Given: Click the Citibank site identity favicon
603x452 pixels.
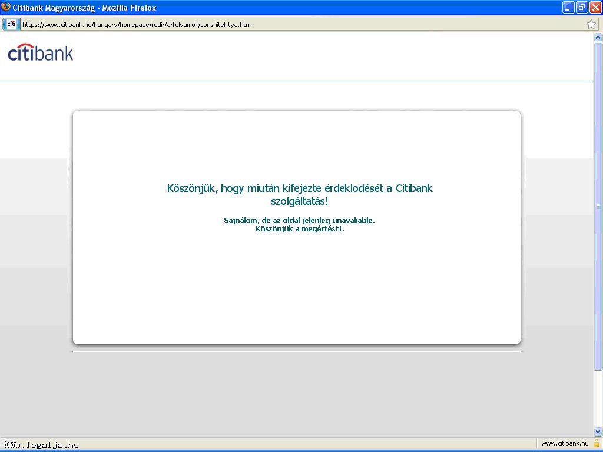Looking at the screenshot, I should tap(11, 24).
